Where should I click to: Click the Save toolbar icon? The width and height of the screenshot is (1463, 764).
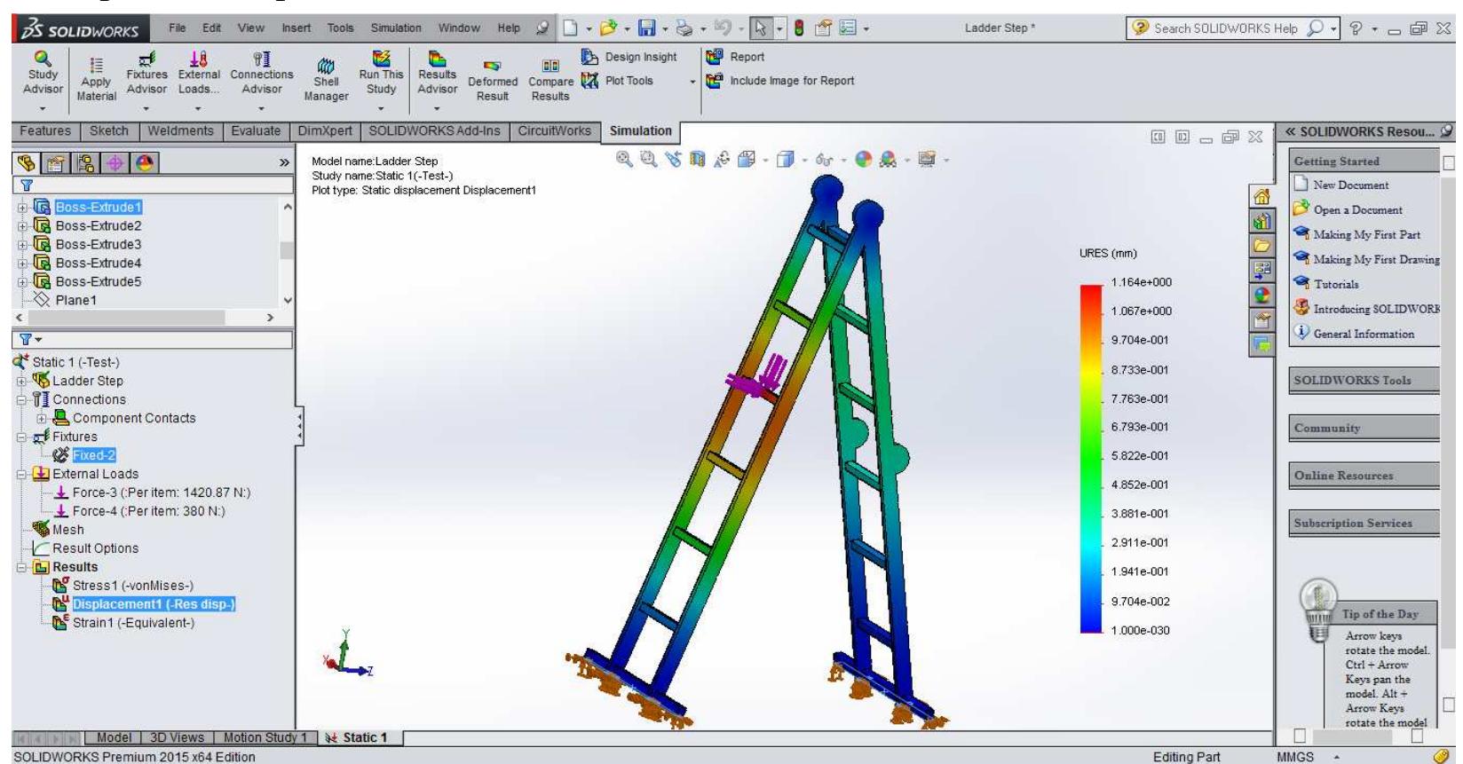[x=647, y=28]
